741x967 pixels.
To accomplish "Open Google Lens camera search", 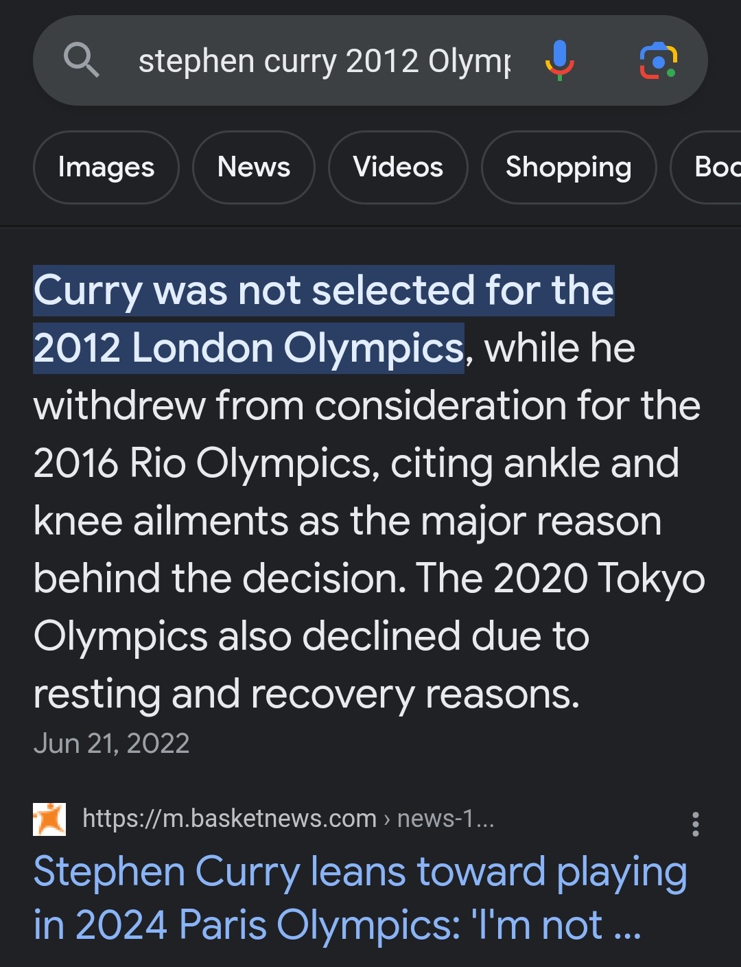I will 658,60.
